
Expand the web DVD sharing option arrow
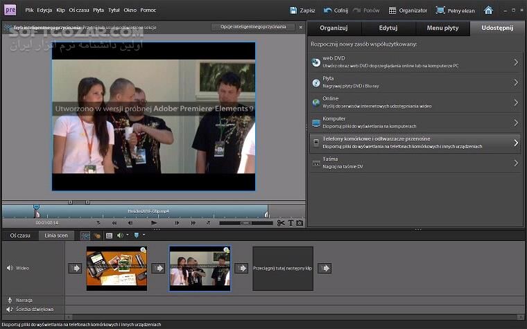[x=516, y=62]
